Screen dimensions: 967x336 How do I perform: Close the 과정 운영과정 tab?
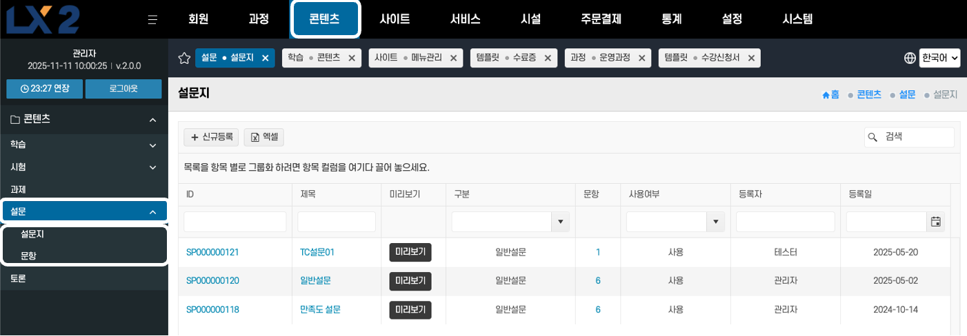(x=642, y=58)
